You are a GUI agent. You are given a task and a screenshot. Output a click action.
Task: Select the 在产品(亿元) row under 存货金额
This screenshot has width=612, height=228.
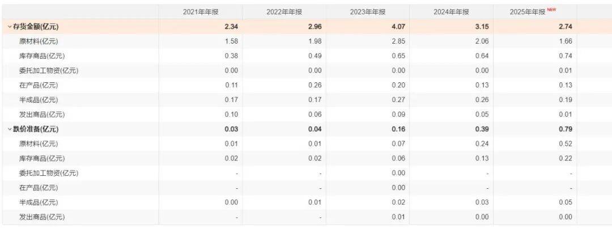point(306,85)
